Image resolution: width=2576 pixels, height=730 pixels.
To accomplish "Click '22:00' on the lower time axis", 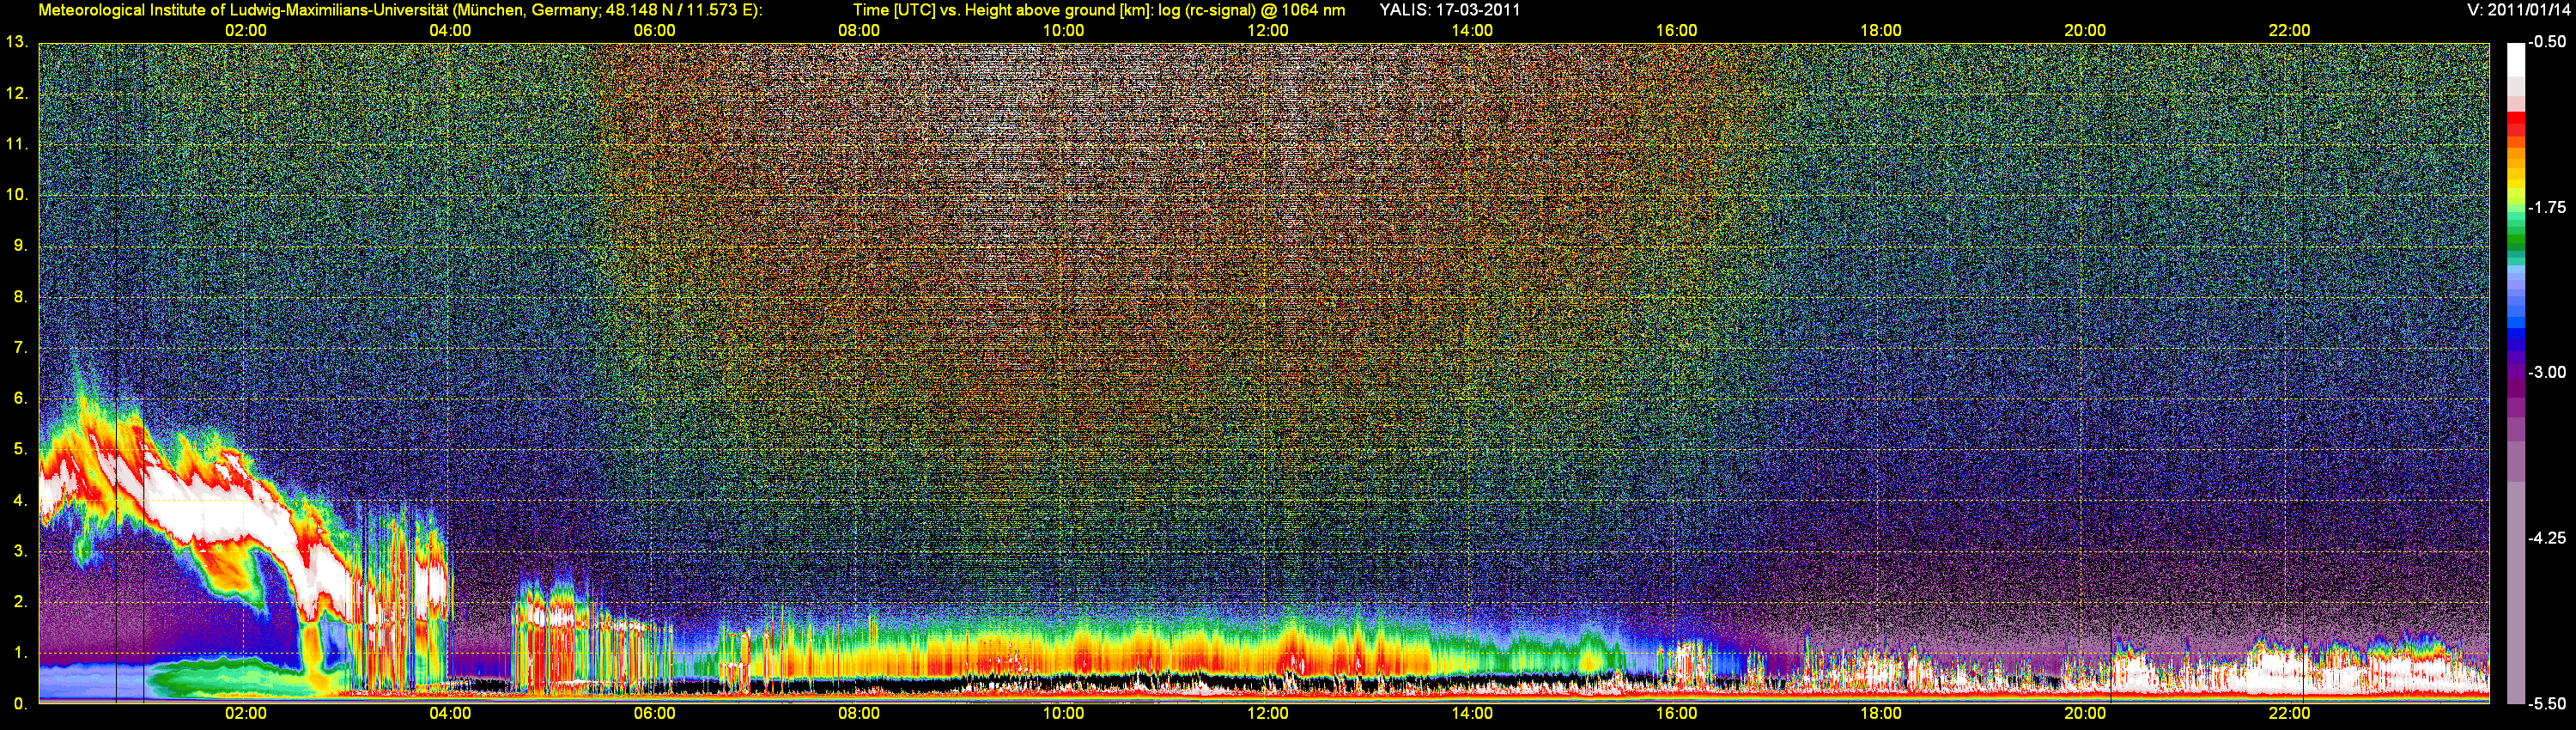I will [x=2289, y=713].
